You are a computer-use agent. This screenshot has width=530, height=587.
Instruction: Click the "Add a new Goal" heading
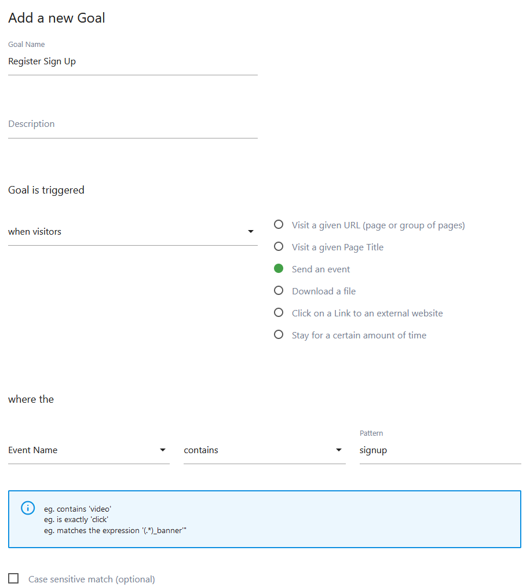coord(56,18)
